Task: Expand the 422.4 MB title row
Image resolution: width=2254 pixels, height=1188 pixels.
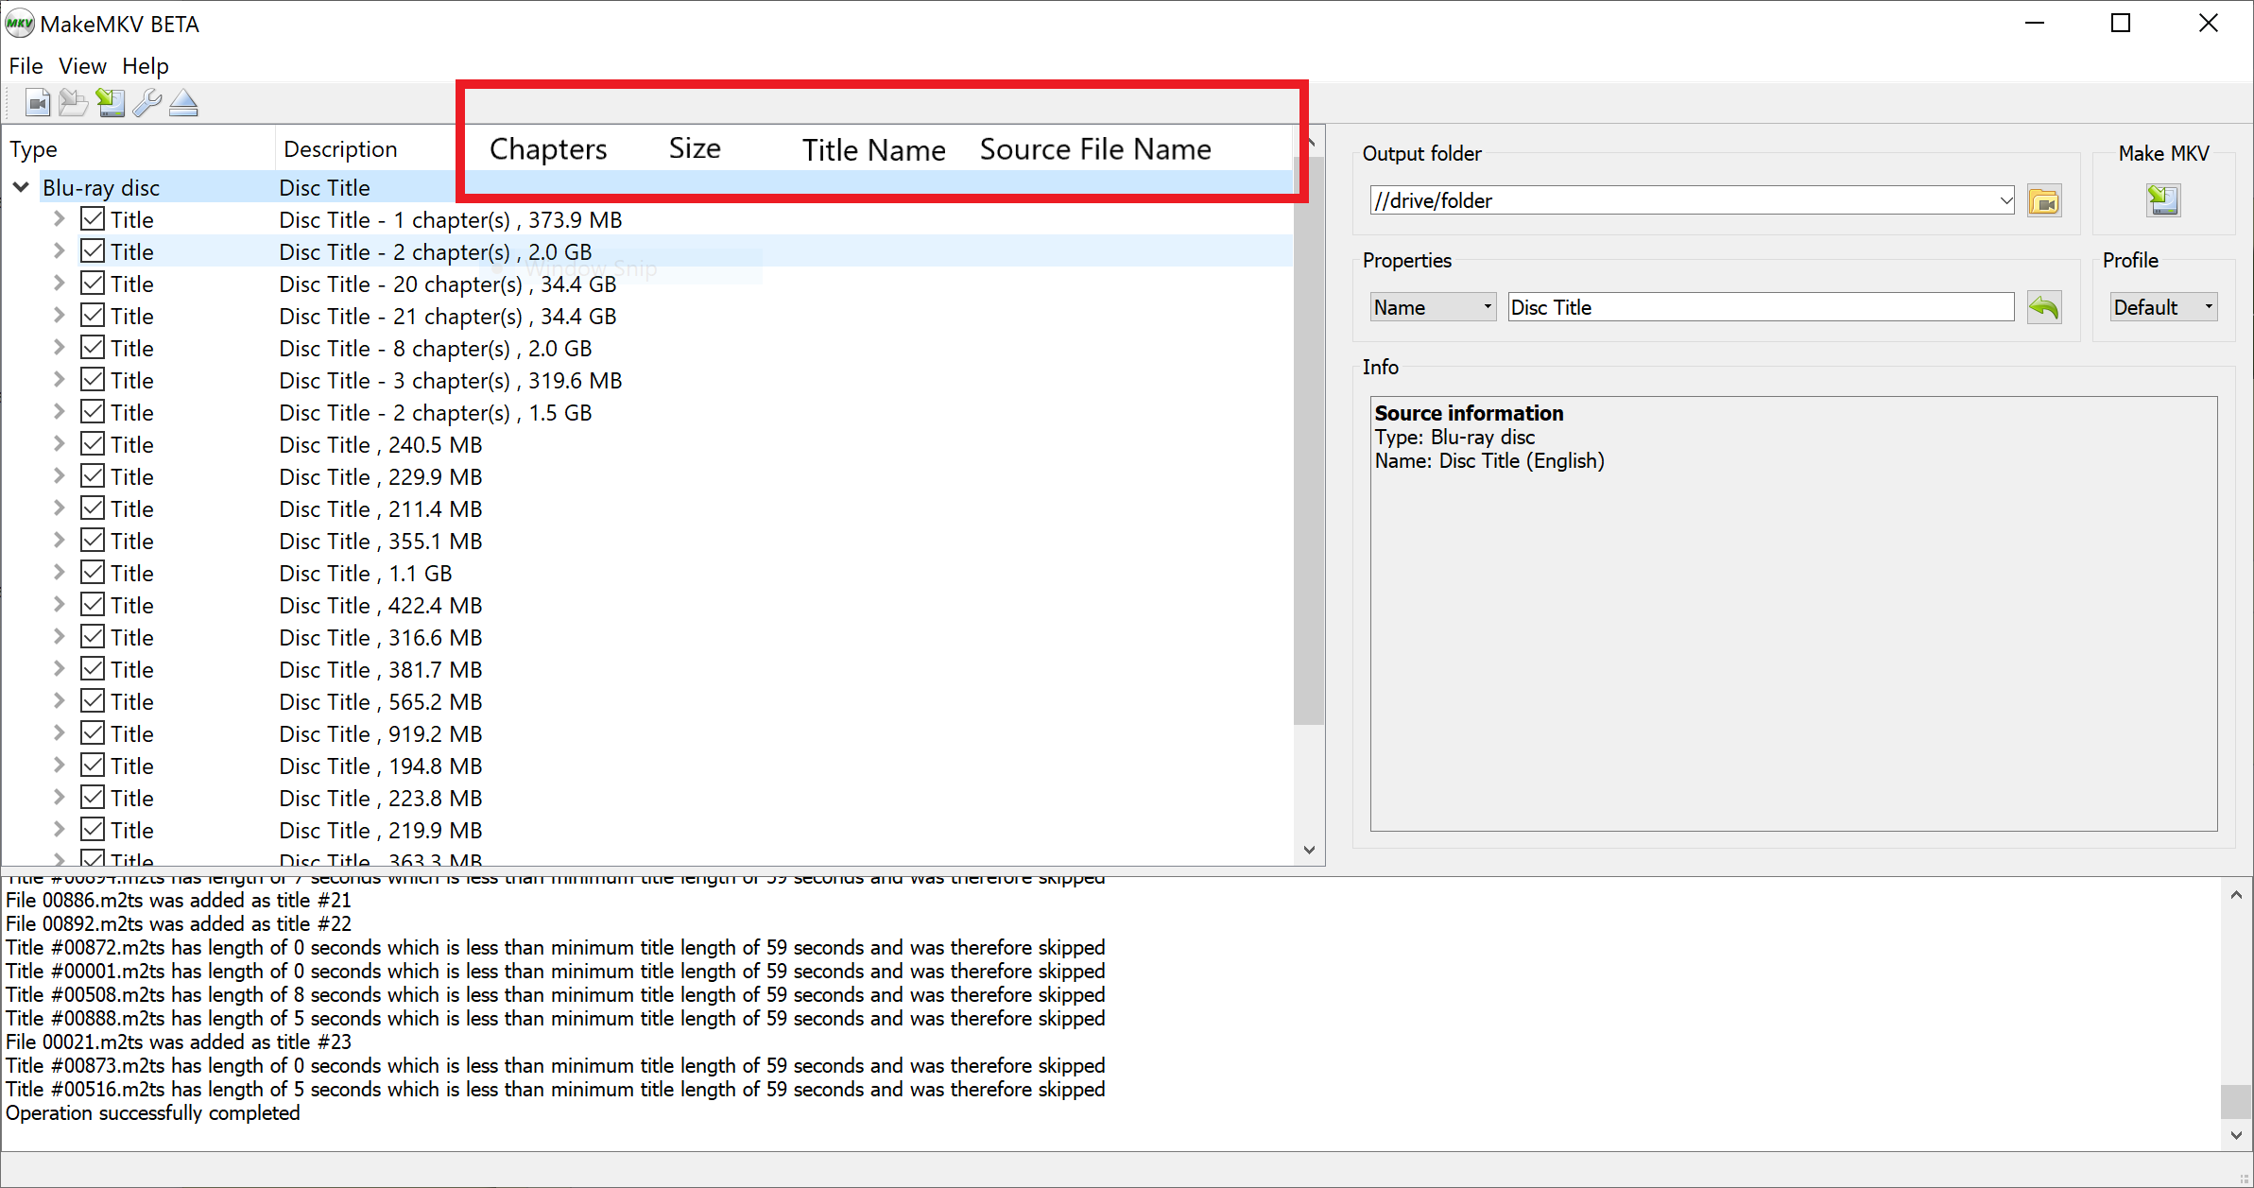Action: point(59,605)
